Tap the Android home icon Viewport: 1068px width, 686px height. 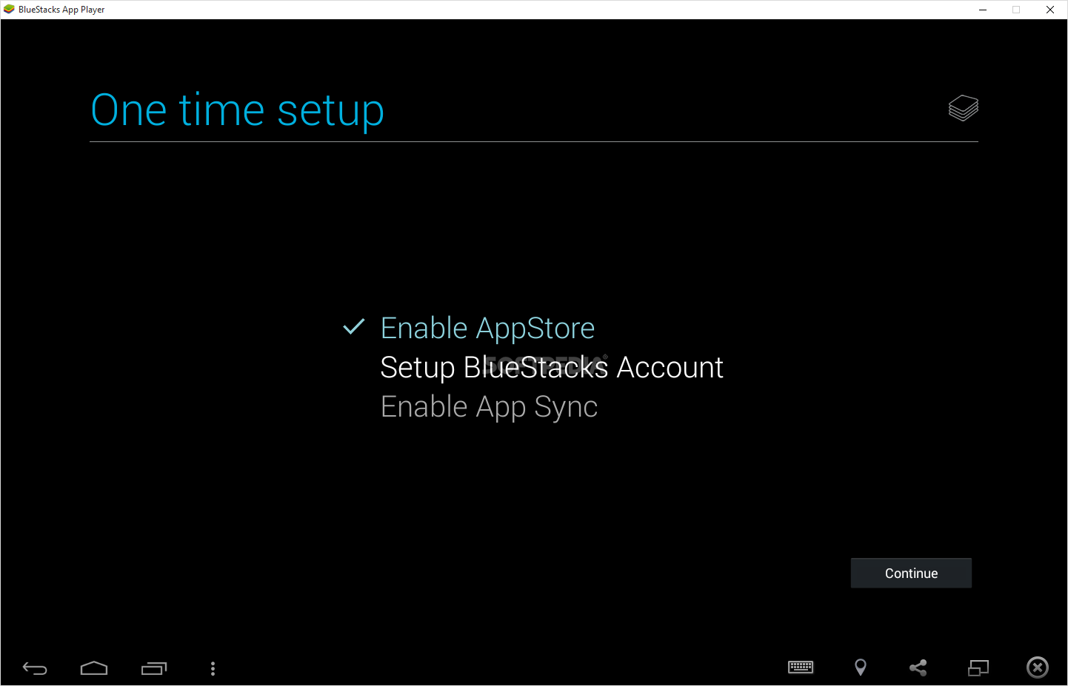click(94, 668)
